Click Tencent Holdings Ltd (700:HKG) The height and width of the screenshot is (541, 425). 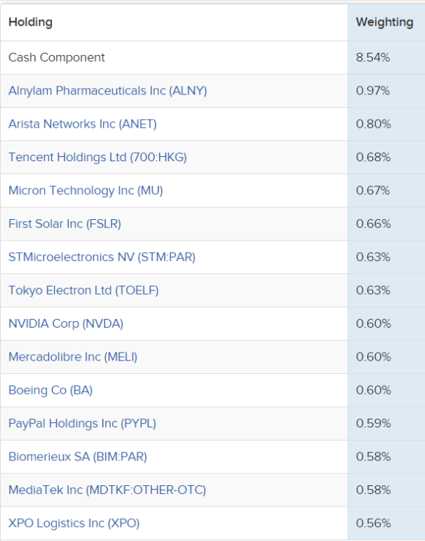click(97, 158)
